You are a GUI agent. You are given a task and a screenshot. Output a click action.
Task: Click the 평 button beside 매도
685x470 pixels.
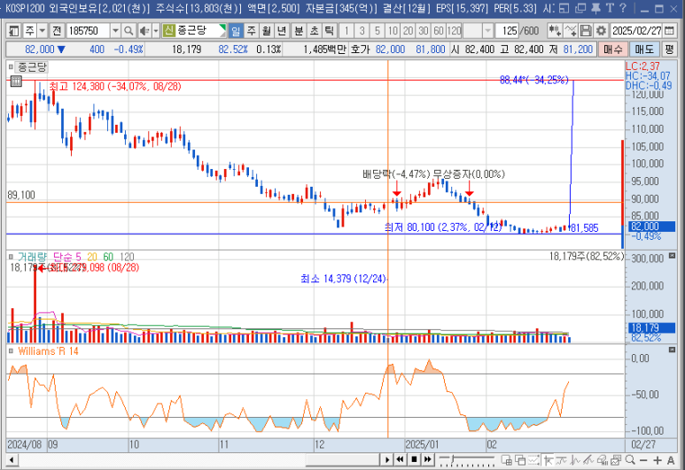coord(669,50)
